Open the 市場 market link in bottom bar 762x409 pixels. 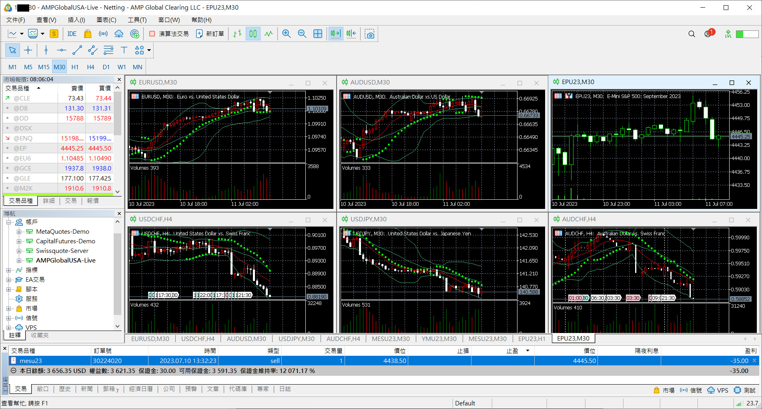pos(664,391)
